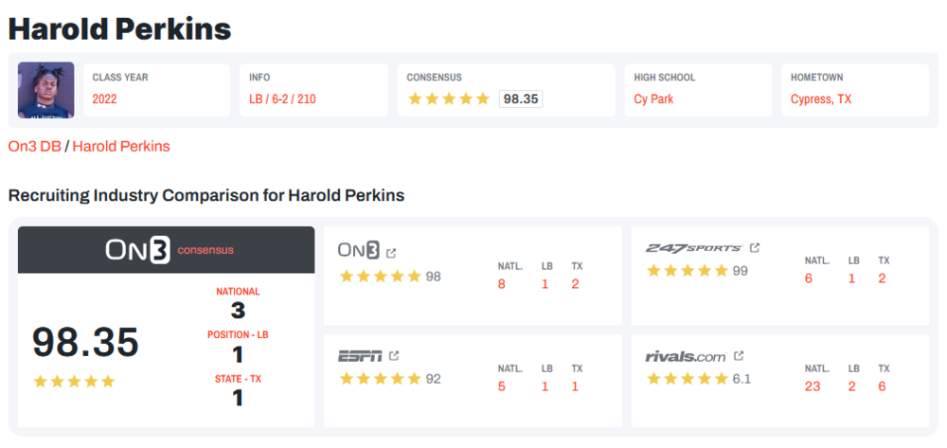Click the rivals.com logo
The width and height of the screenshot is (947, 448).
tap(686, 357)
